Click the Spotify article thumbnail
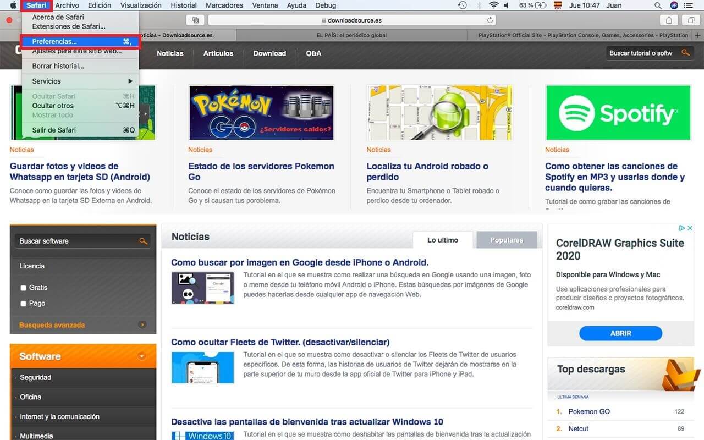Image resolution: width=704 pixels, height=440 pixels. point(618,113)
